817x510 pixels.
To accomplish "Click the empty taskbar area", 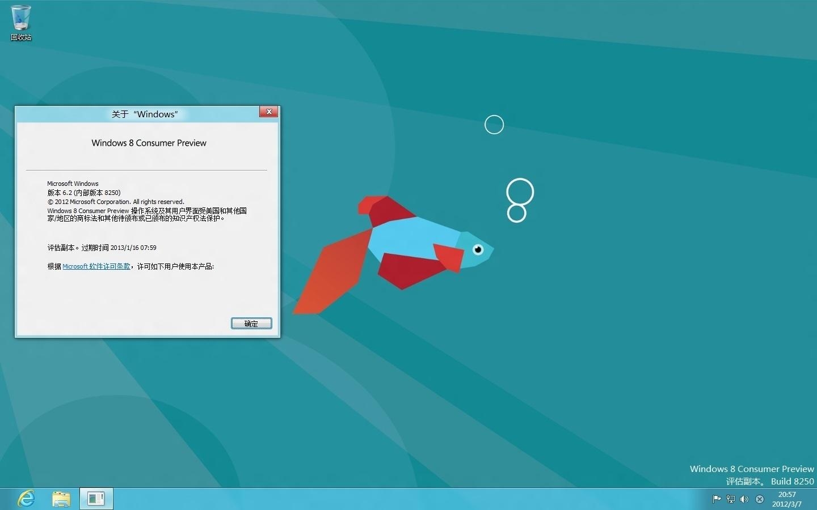I will [x=397, y=499].
